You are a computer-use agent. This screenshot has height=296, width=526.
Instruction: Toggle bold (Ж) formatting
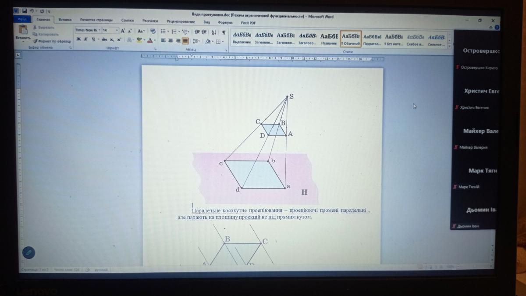[x=78, y=39]
